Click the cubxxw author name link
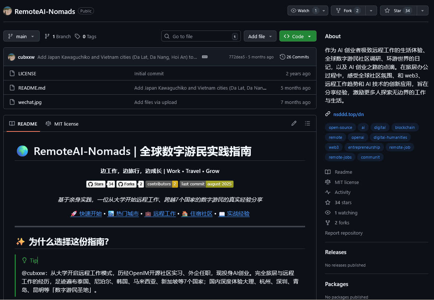The image size is (434, 300). click(x=26, y=57)
